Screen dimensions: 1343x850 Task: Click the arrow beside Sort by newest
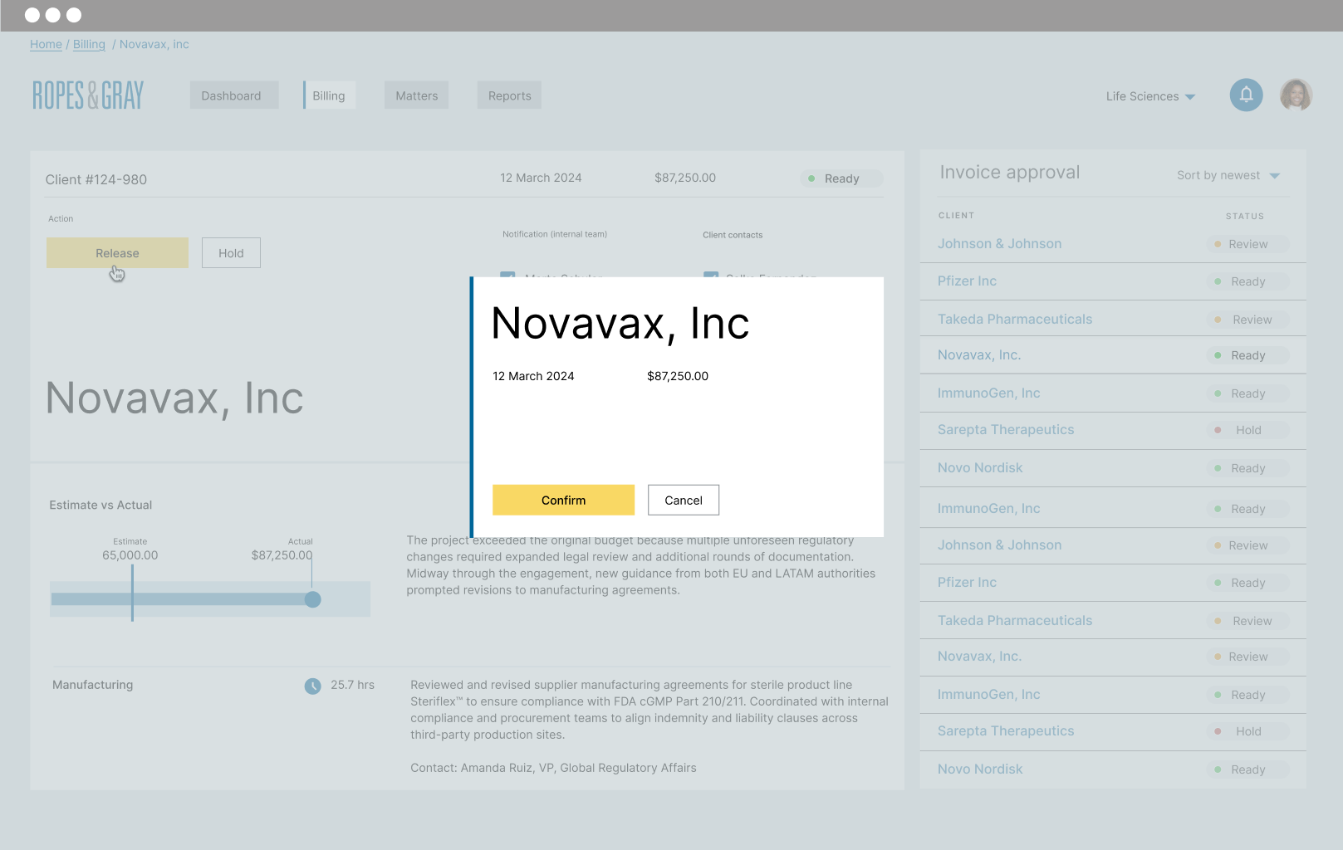1275,176
